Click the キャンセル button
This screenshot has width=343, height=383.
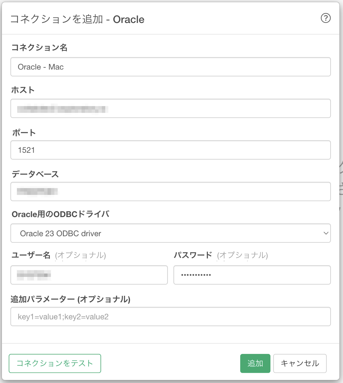click(300, 363)
